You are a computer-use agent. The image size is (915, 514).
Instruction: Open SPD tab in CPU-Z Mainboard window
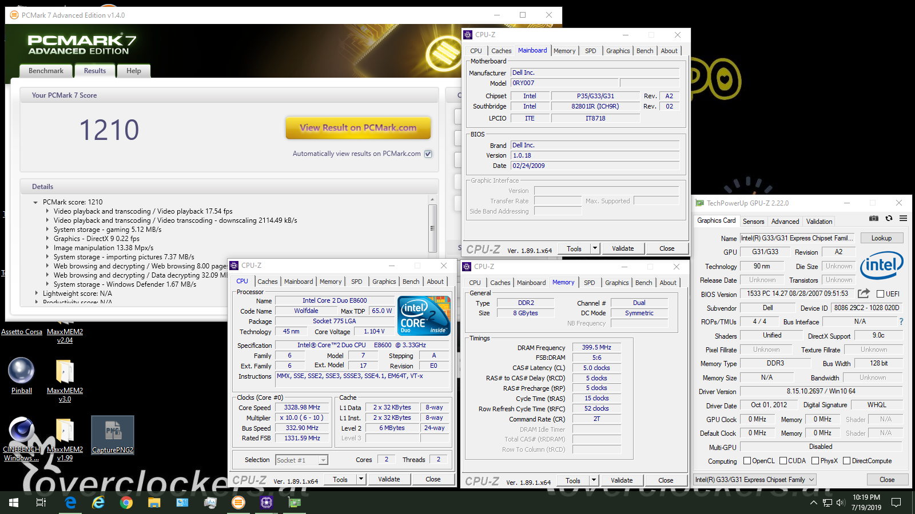591,51
